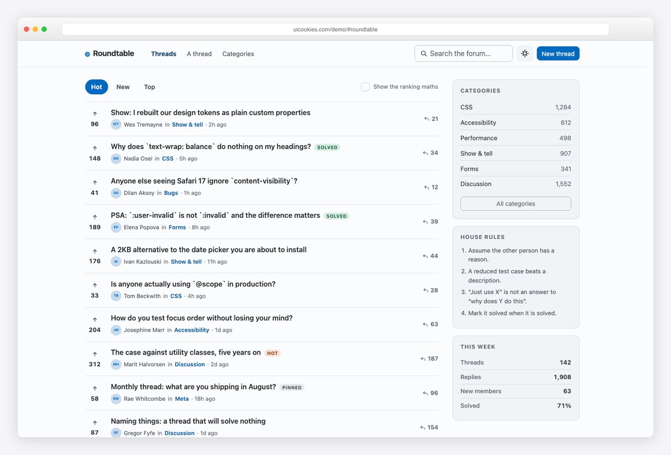Upvote the utility classes thread
The image size is (671, 455).
[x=94, y=354]
